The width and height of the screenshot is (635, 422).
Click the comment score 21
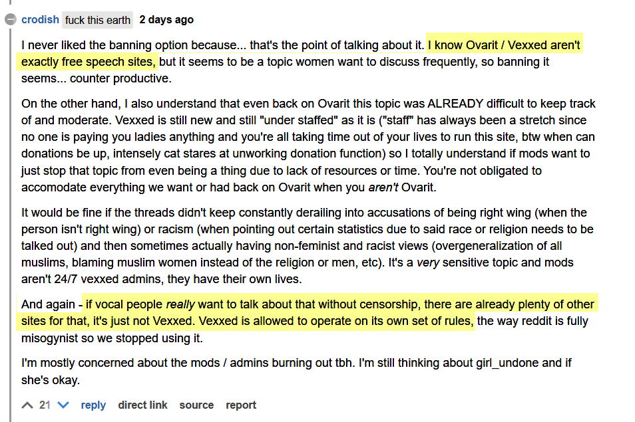click(45, 405)
